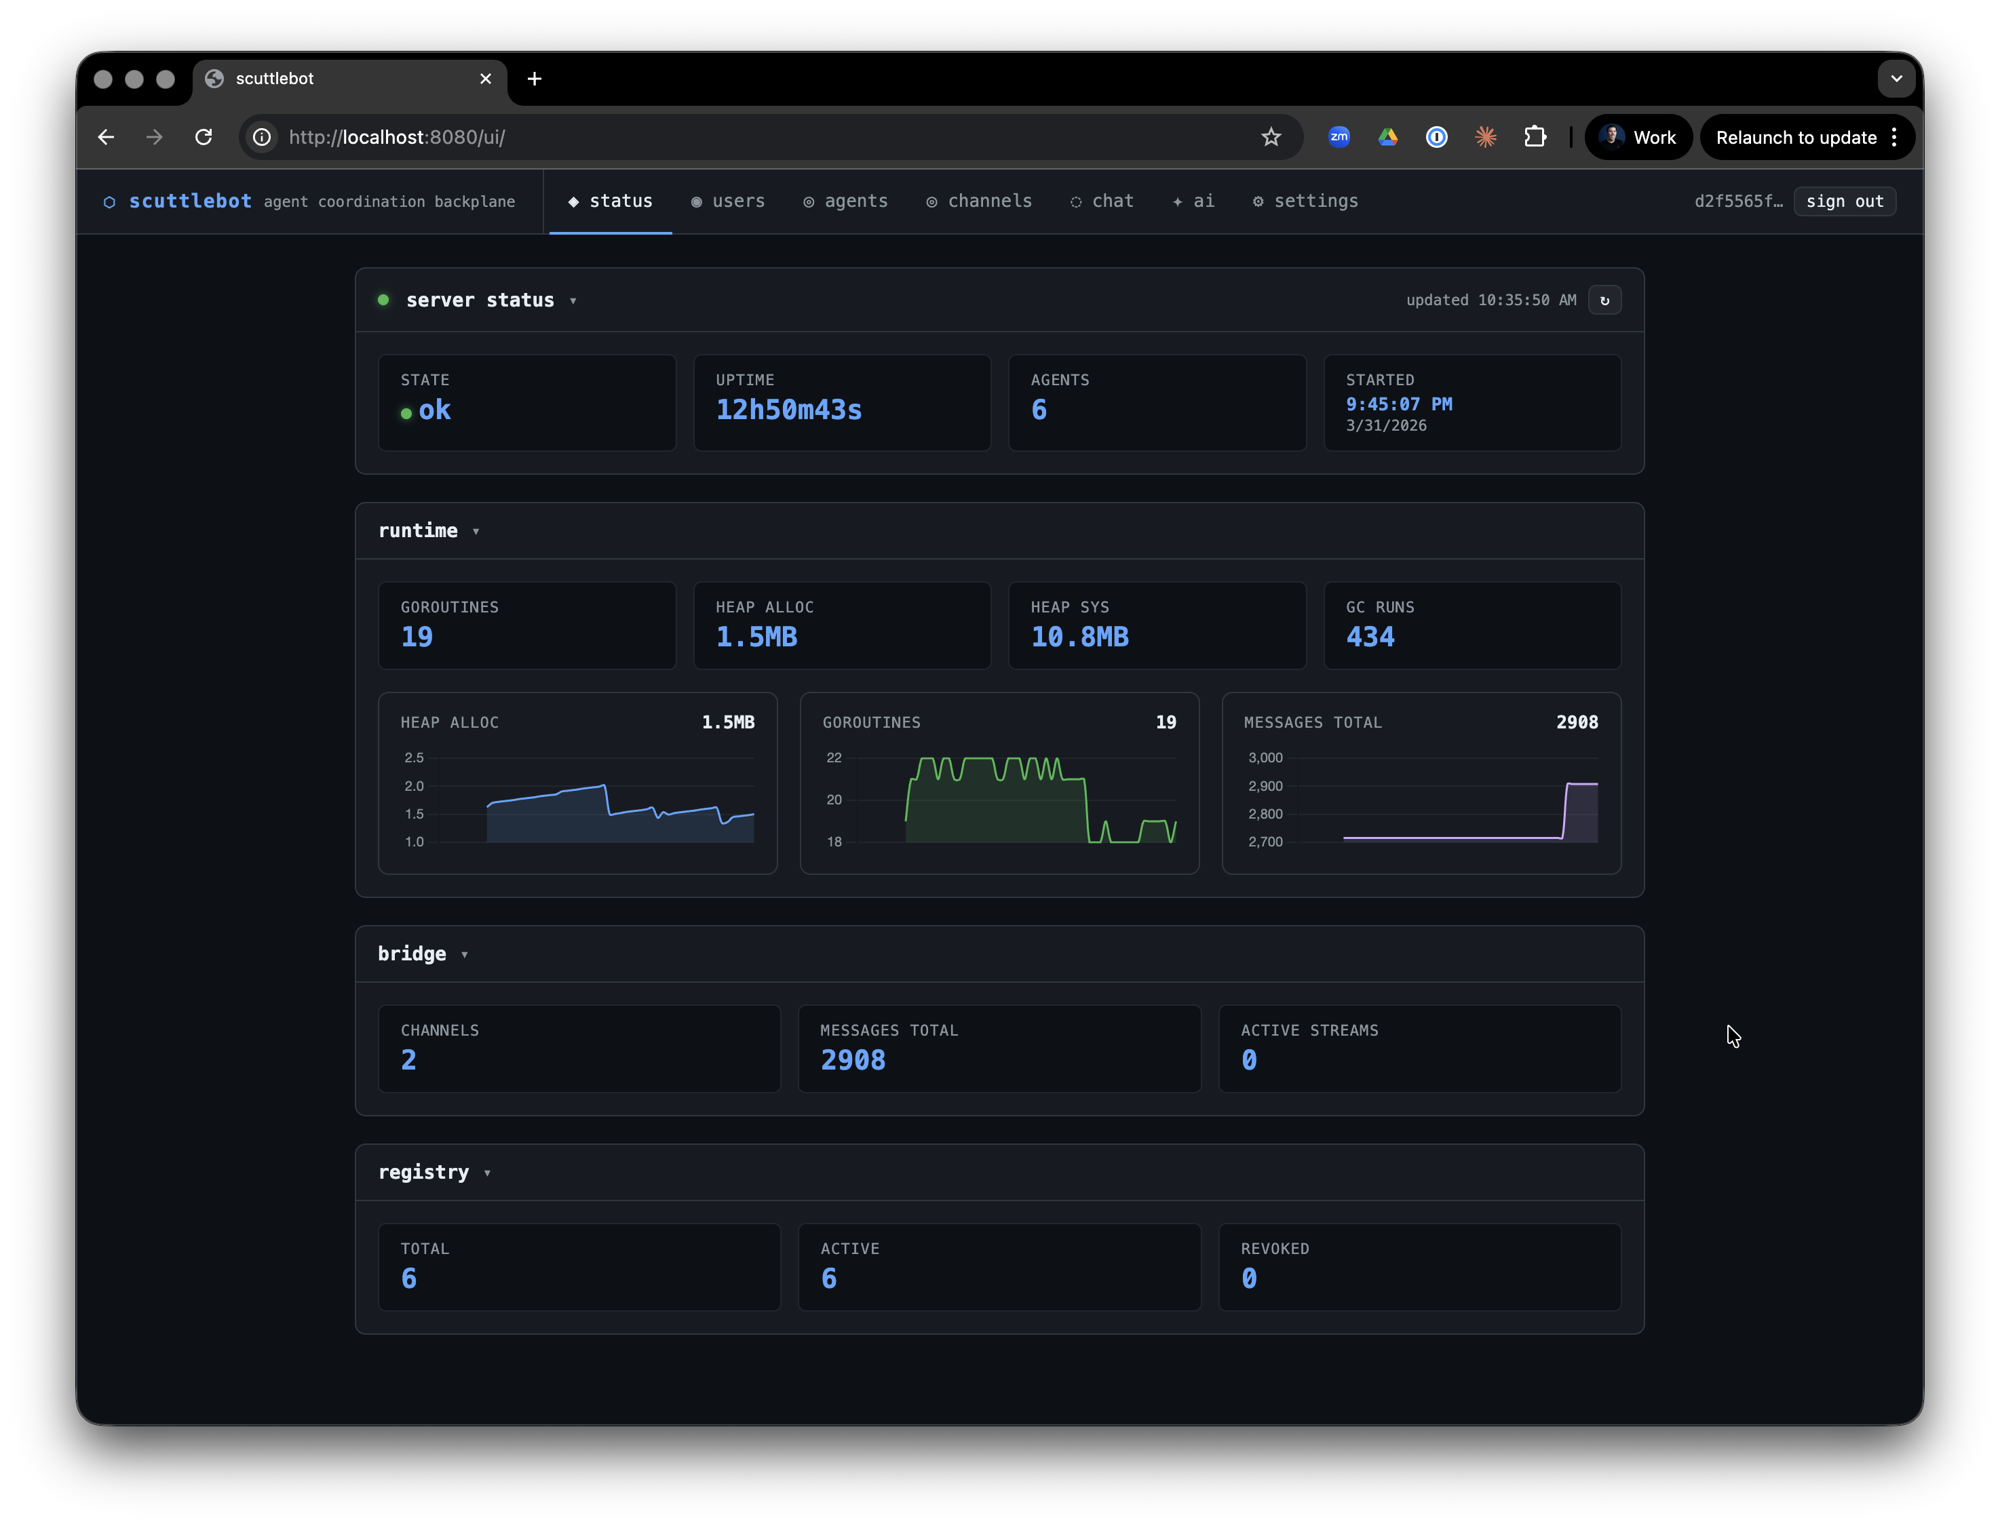Image resolution: width=2000 pixels, height=1526 pixels.
Task: Click the uptime value 12h50m43s
Action: point(789,410)
